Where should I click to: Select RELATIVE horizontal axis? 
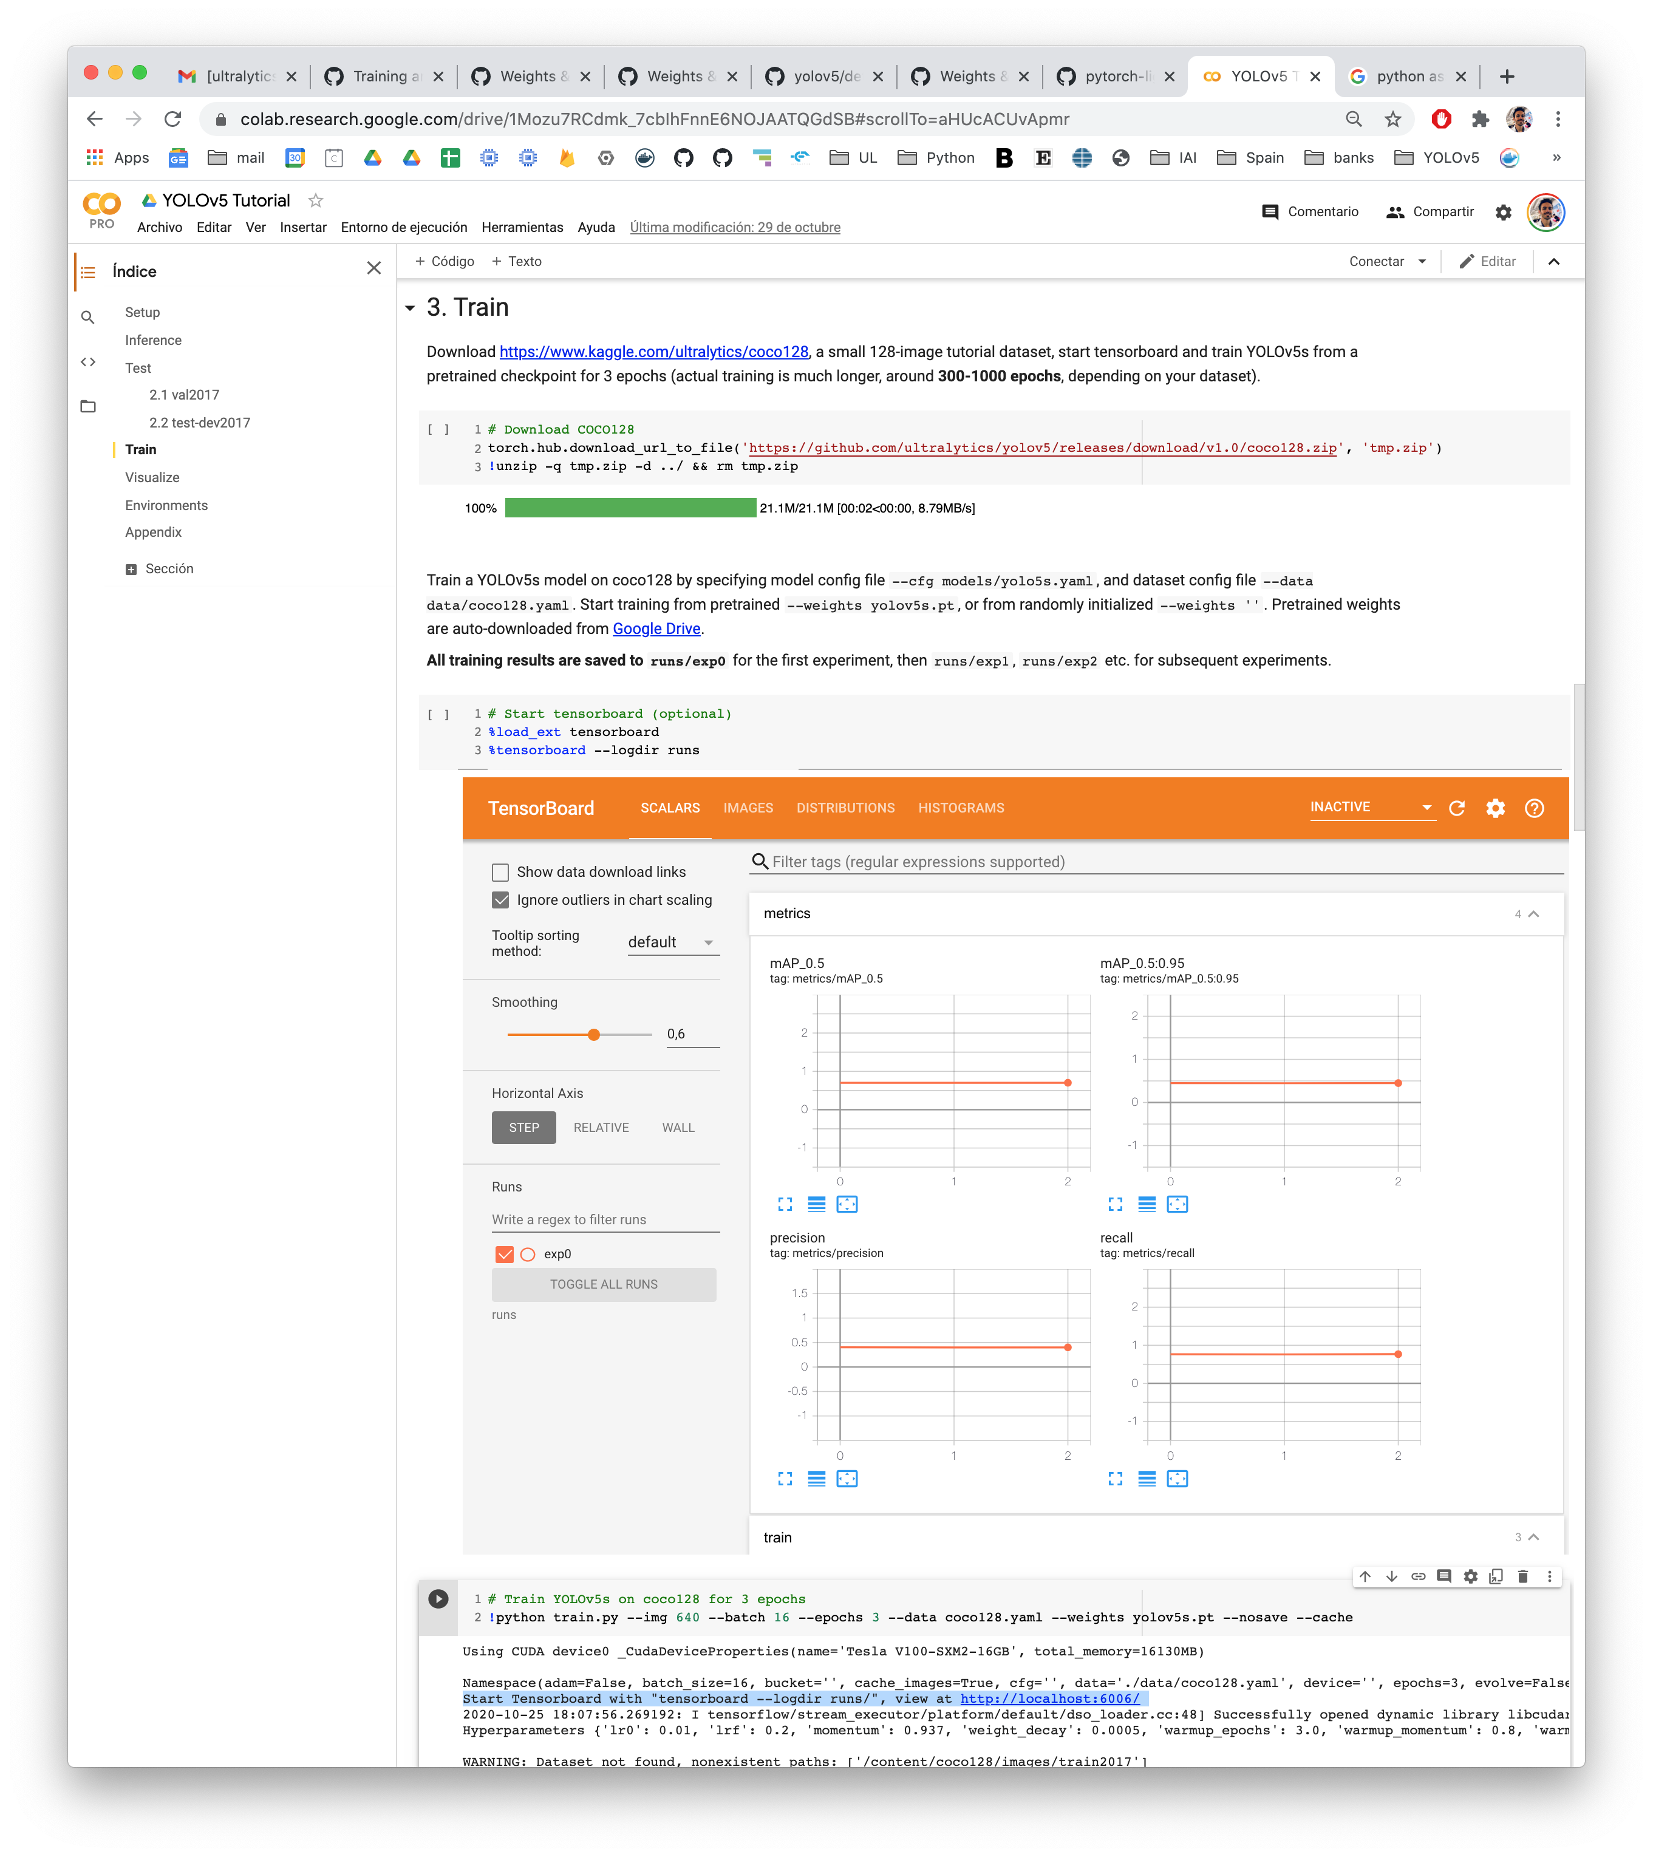tap(601, 1128)
